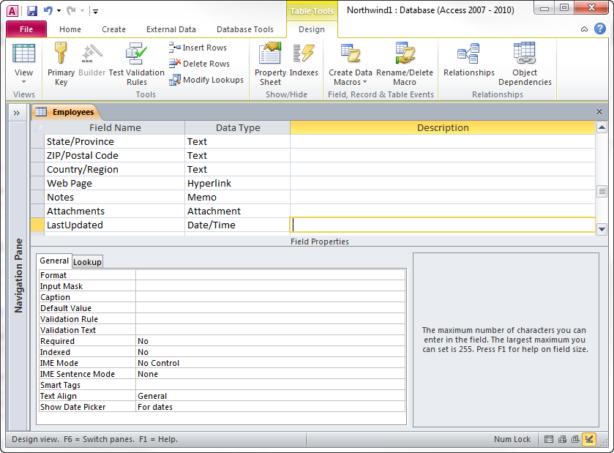The image size is (614, 453).
Task: Open the Home ribbon tab
Action: coord(70,29)
